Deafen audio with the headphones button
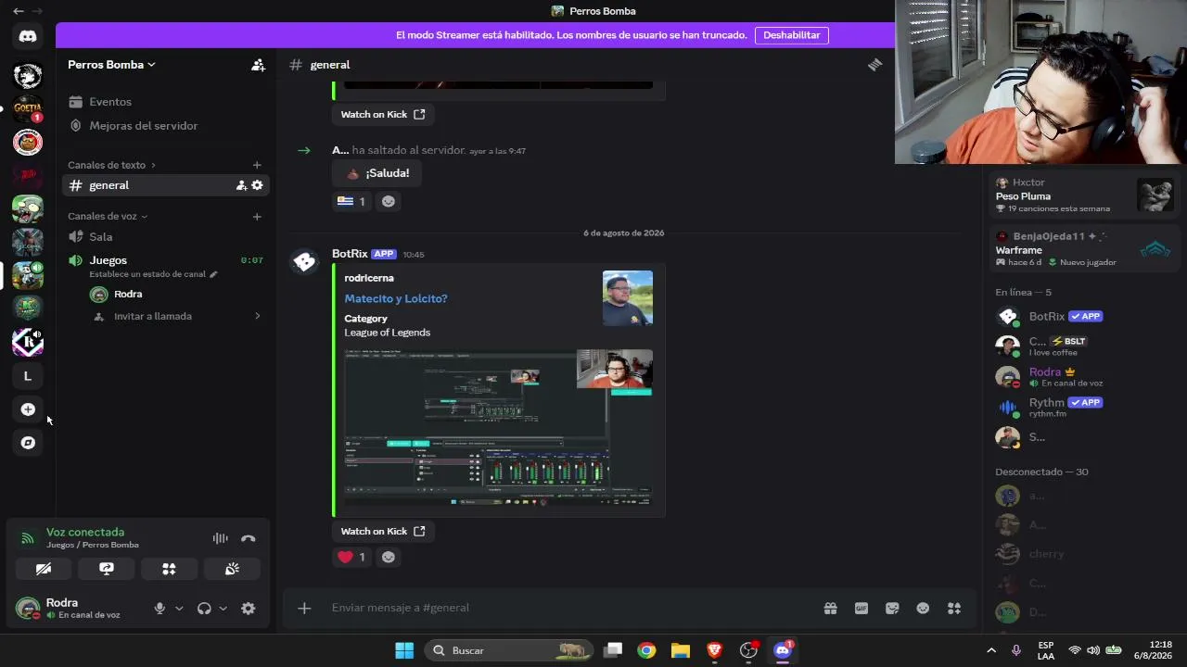 [x=204, y=609]
